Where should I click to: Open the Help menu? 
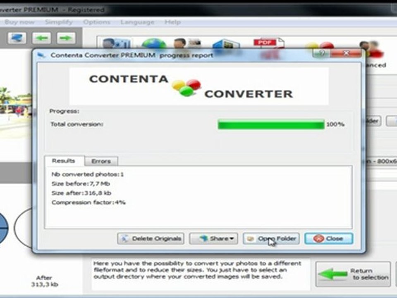click(172, 22)
